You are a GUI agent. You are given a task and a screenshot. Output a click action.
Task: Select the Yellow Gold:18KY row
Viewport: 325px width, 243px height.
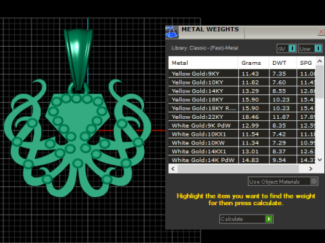tap(242, 99)
